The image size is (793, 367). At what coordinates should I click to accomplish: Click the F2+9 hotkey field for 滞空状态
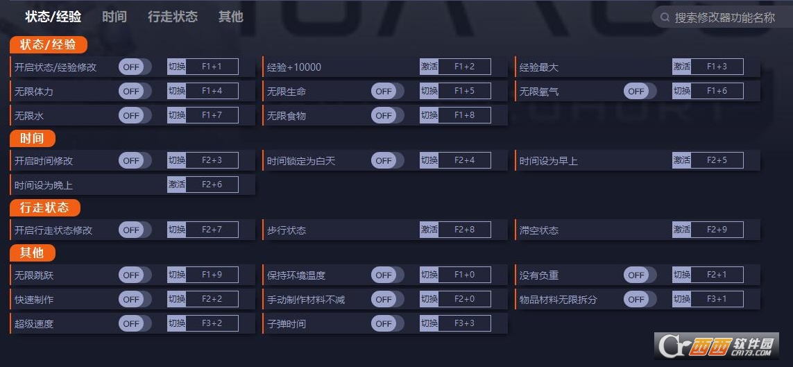coord(717,230)
